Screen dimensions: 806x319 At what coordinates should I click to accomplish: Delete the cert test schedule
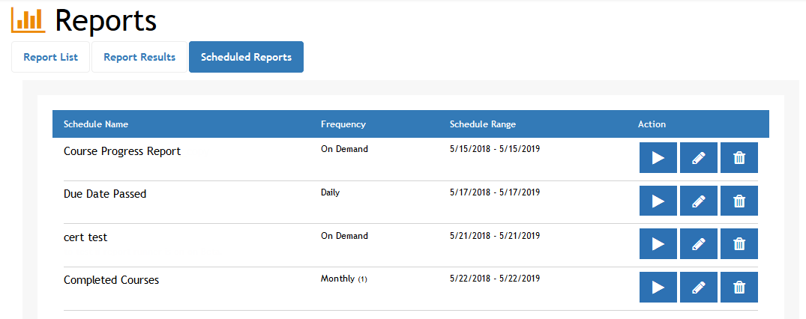(x=739, y=244)
